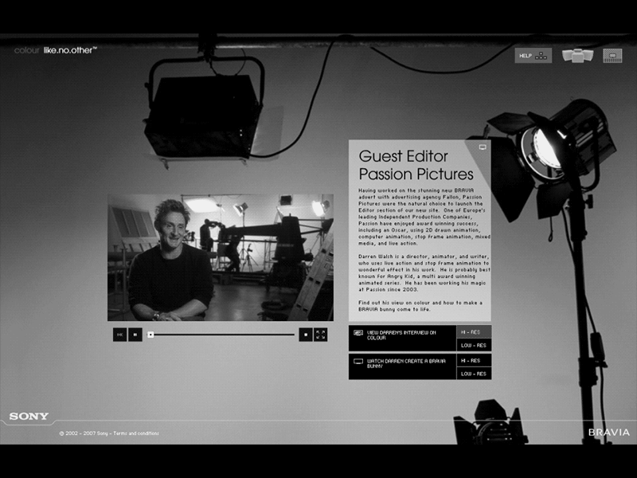Open Terms and conditions link
Screen dimensions: 637x478
click(x=136, y=433)
